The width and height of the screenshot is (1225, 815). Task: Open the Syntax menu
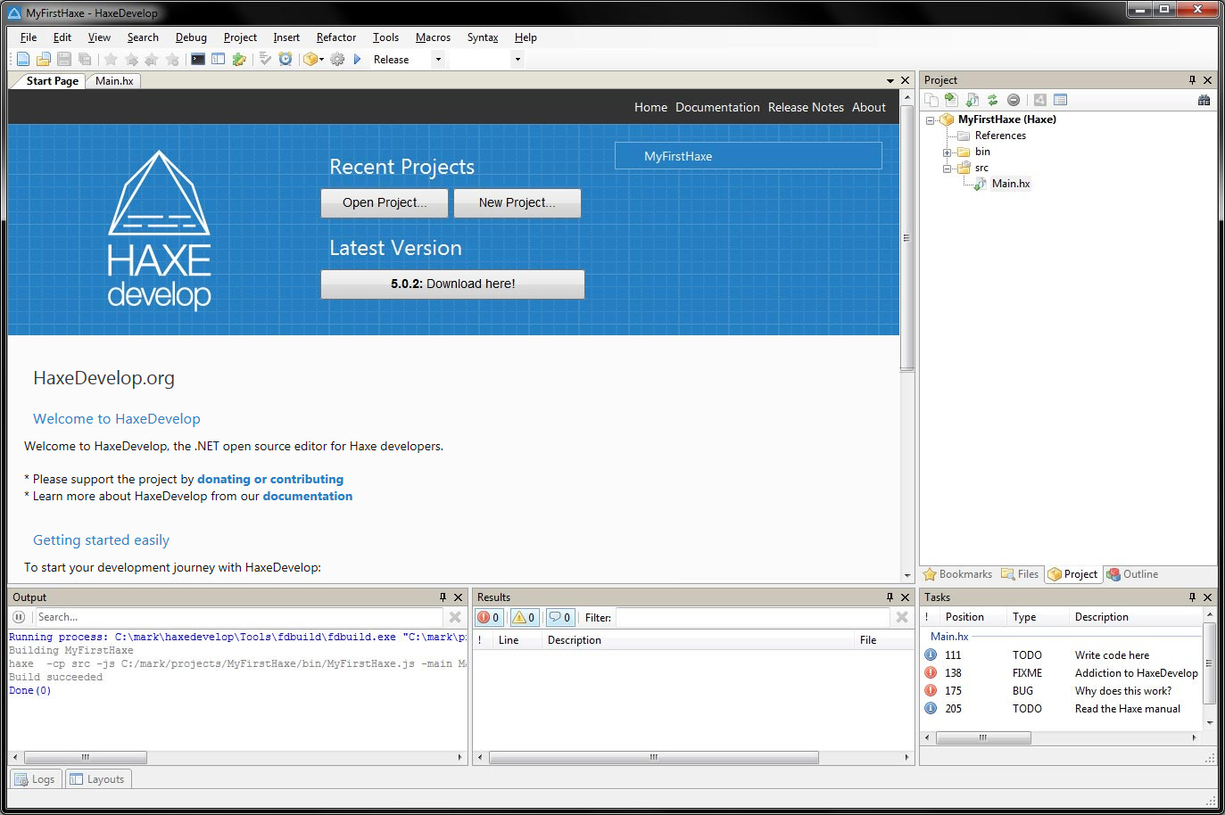483,37
